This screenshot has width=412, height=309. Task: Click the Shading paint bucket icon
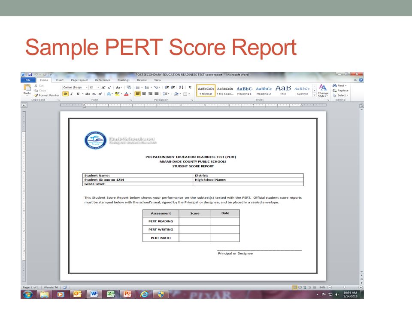[176, 94]
